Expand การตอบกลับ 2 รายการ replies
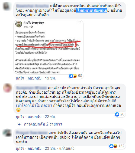The width and height of the screenshot is (135, 153). [x=43, y=124]
